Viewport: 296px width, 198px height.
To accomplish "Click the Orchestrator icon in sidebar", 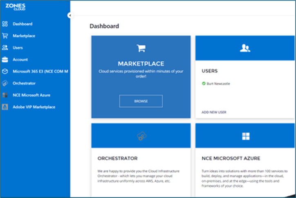I will point(5,83).
